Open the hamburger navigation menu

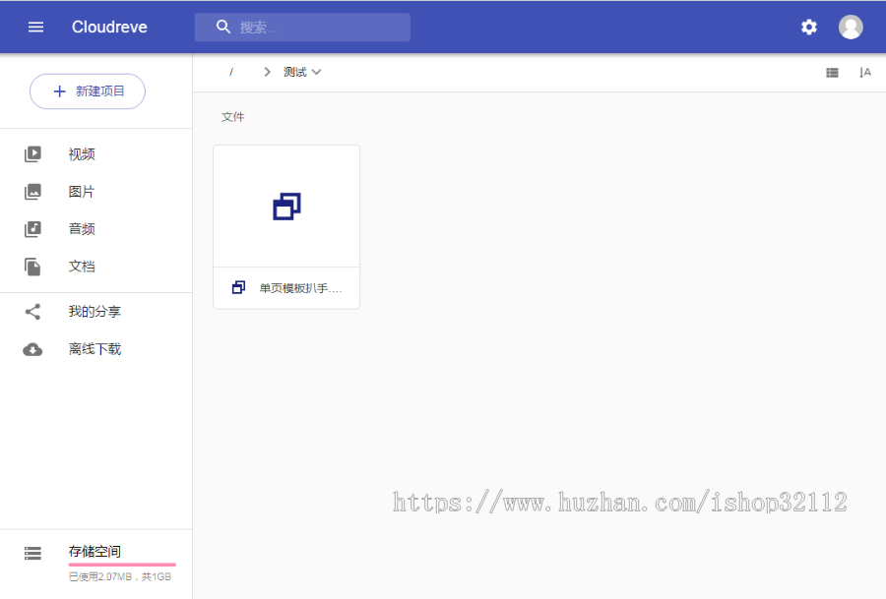click(35, 28)
